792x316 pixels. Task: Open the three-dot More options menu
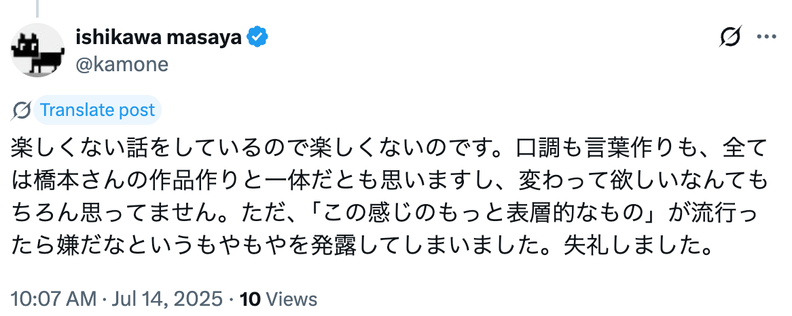tap(766, 38)
